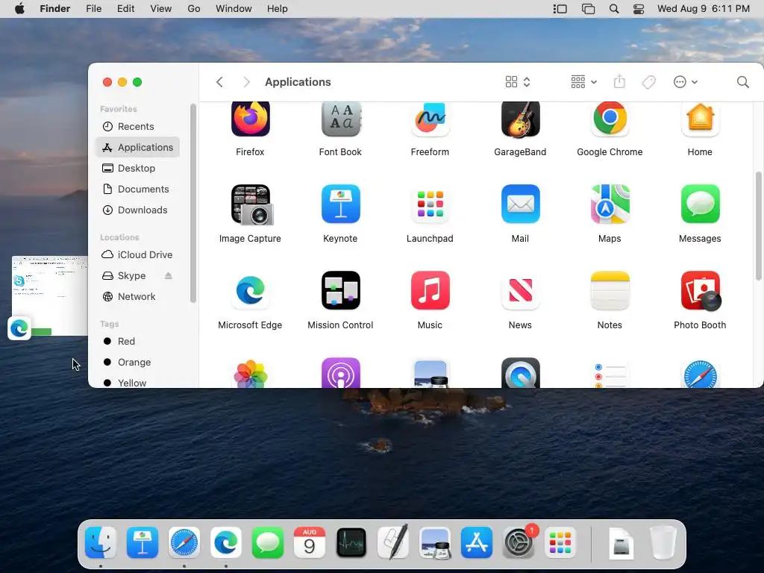
Task: Select Network in Locations
Action: pyautogui.click(x=138, y=297)
